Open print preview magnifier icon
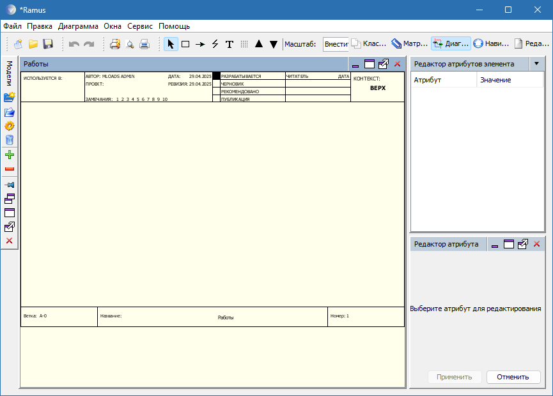The height and width of the screenshot is (396, 553). click(130, 44)
